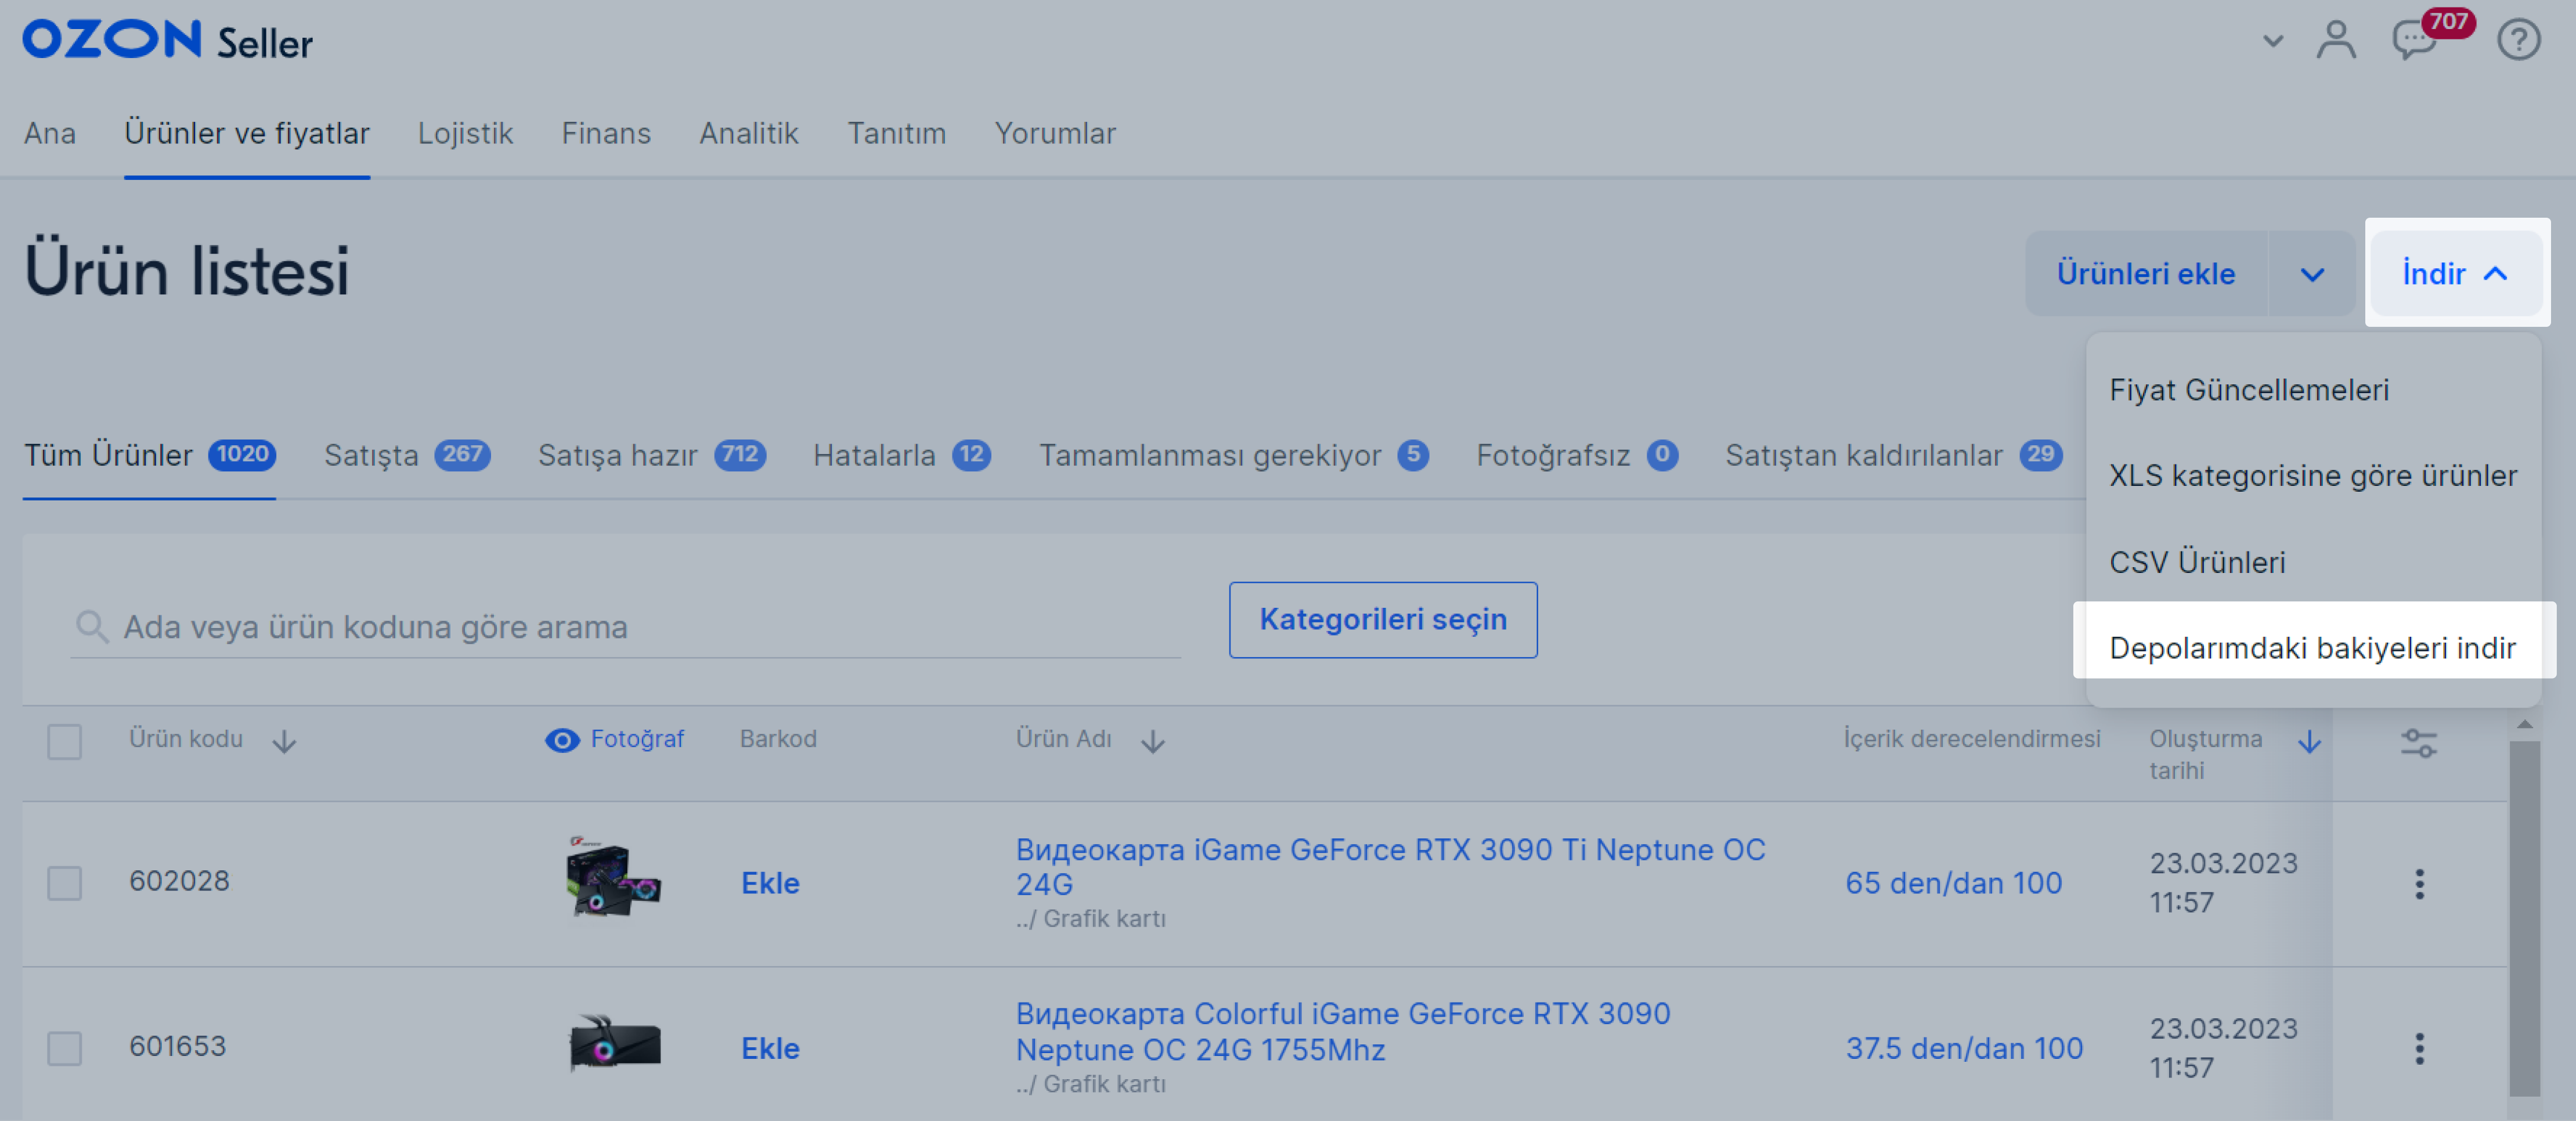2576x1121 pixels.
Task: Select Tamamlanması gerekiyor filter tab
Action: click(1234, 455)
